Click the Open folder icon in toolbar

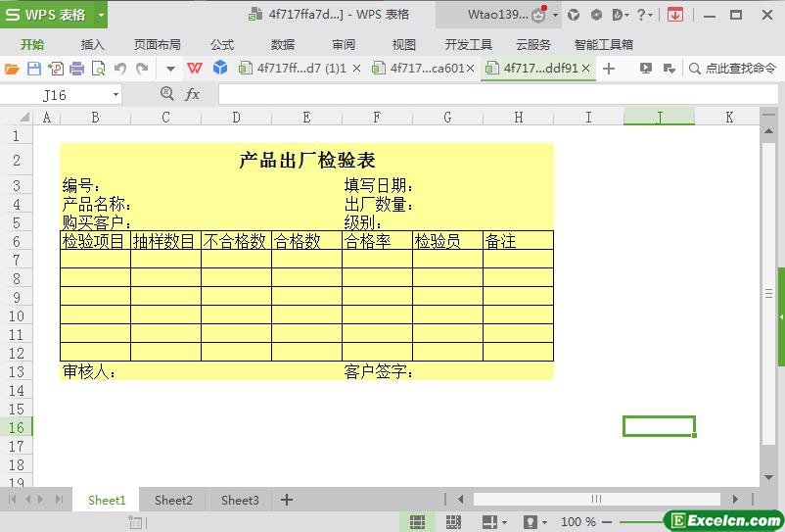(x=12, y=69)
